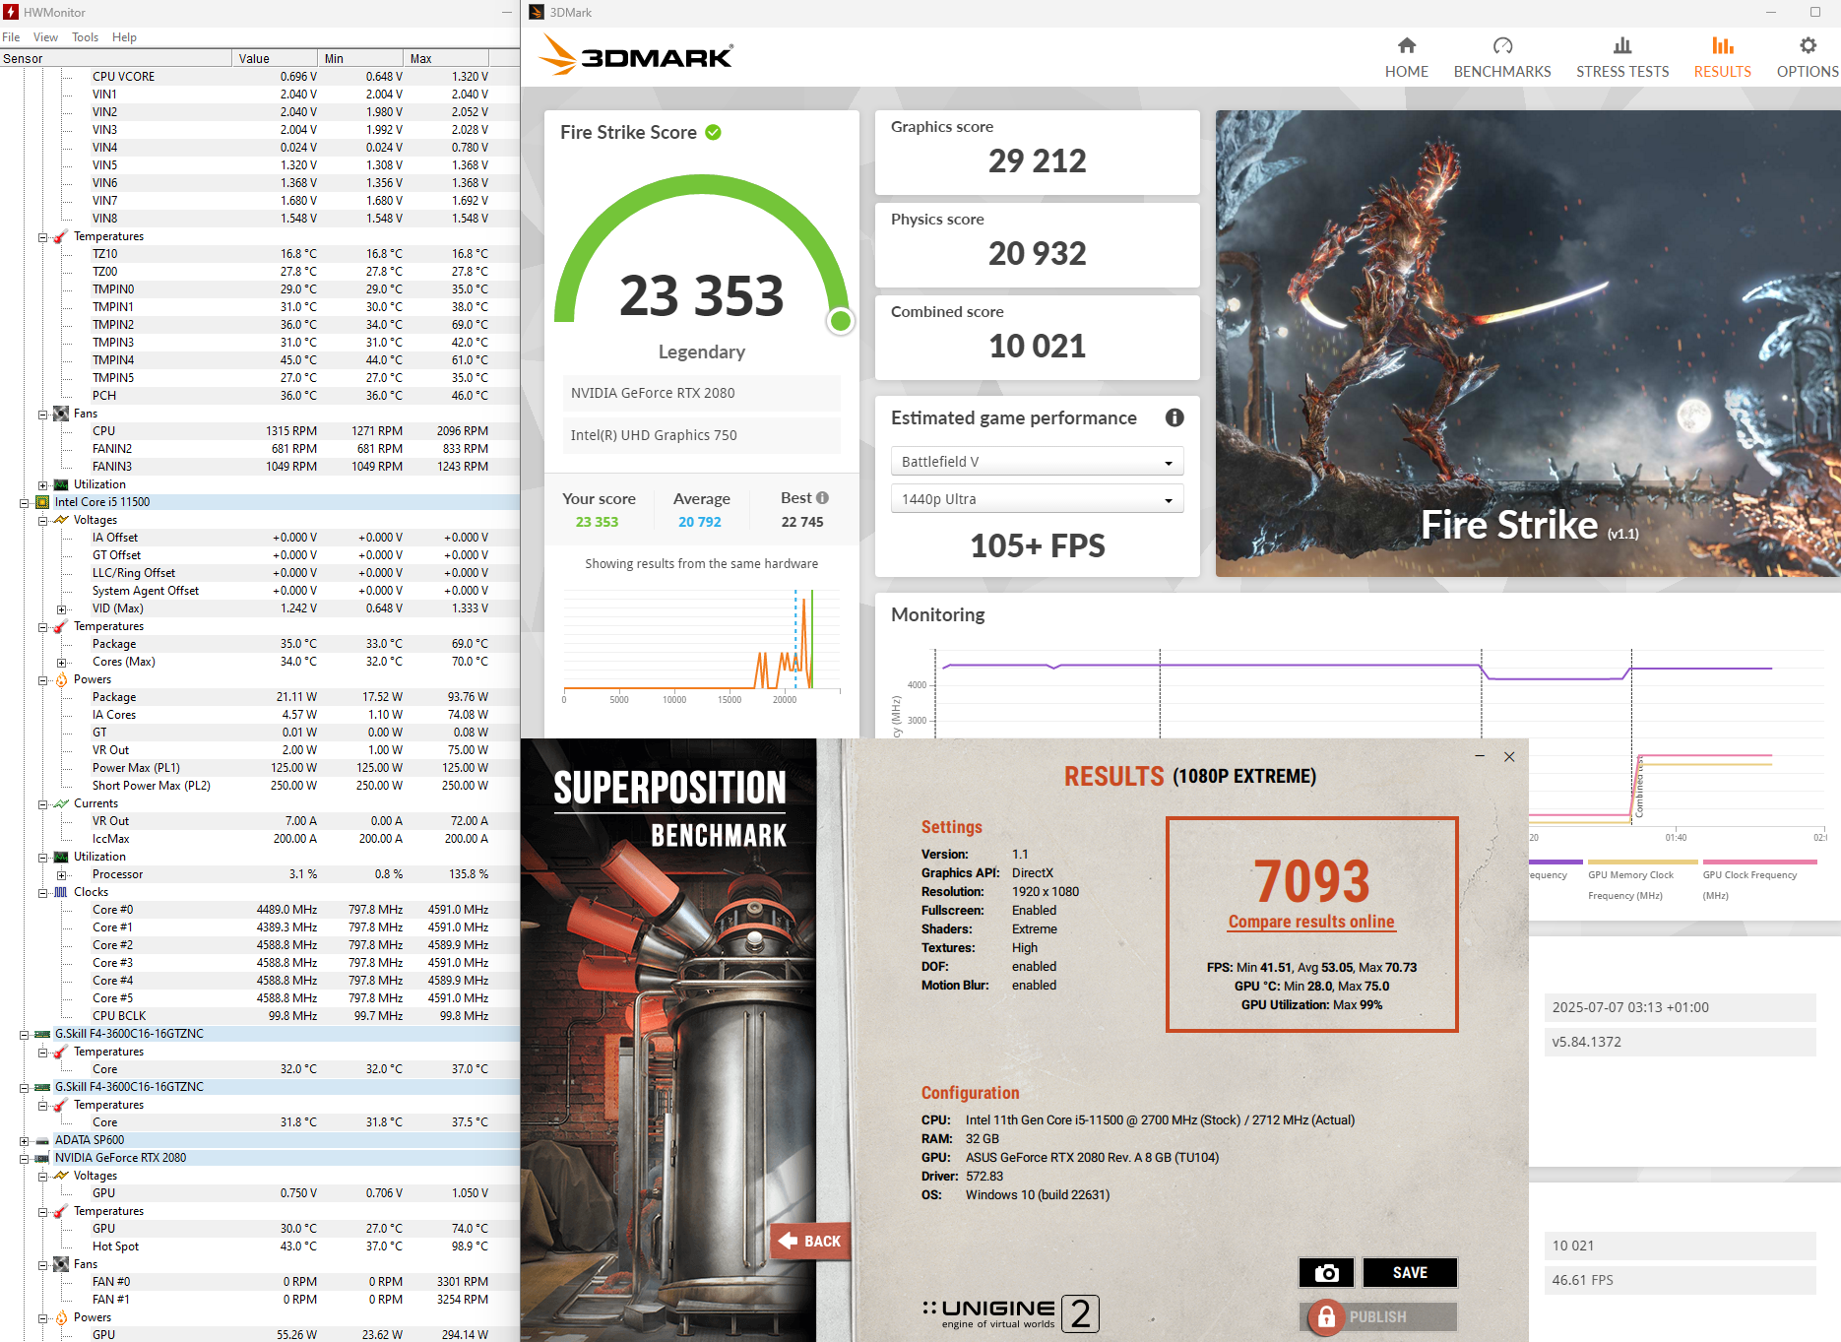The image size is (1841, 1342).
Task: Click the Fans icon under motherboard sensors
Action: click(x=61, y=414)
